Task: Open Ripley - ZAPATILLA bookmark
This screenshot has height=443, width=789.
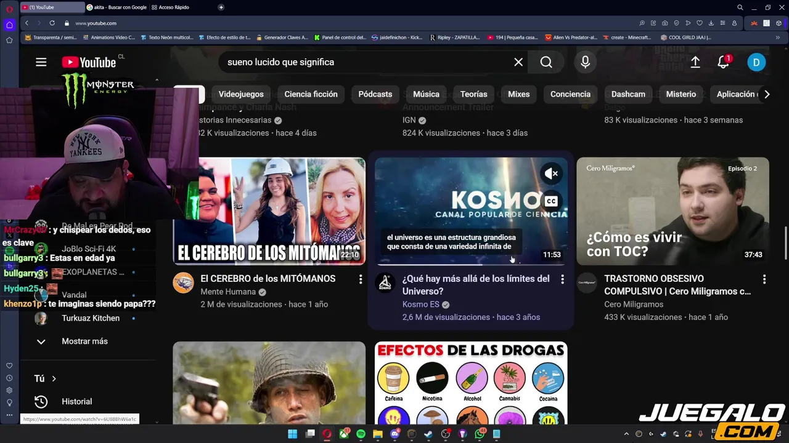Action: coord(455,38)
